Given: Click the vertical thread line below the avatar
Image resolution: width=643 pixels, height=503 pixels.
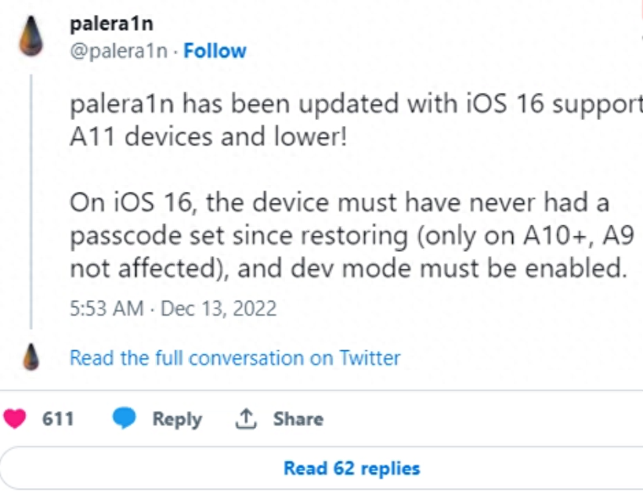Looking at the screenshot, I should pyautogui.click(x=31, y=204).
